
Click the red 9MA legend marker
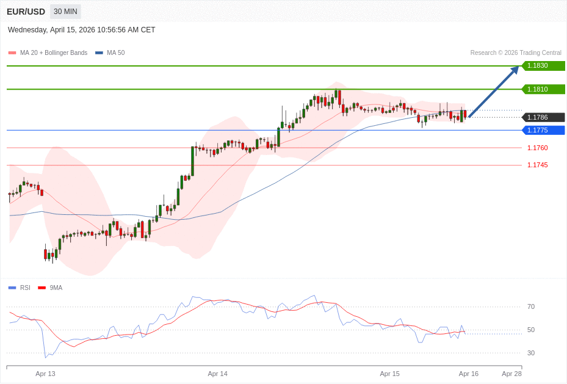[x=42, y=288]
